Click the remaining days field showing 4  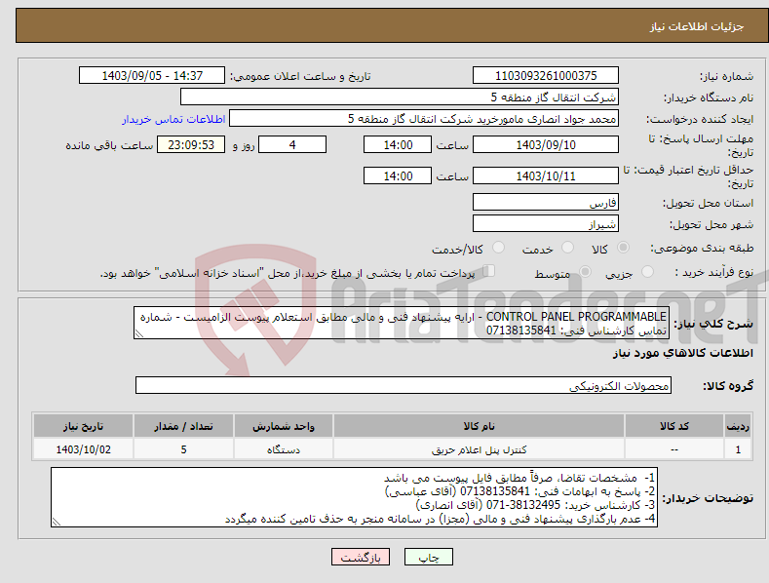pos(292,144)
